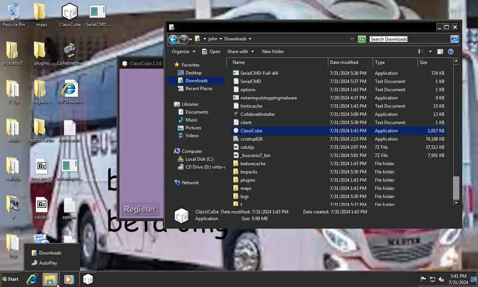Viewport: 478px width, 287px height.
Task: Select the ccsetup626 application file
Action: coord(338,139)
